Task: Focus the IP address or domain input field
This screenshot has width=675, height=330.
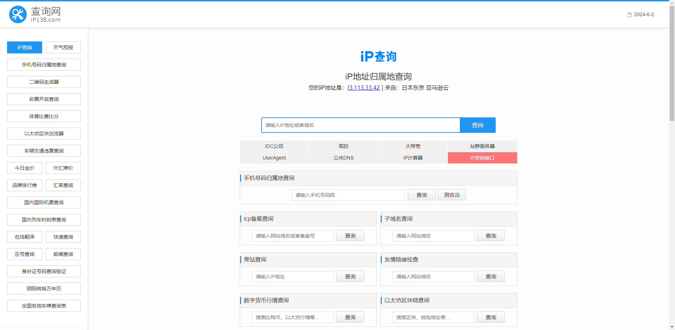Action: [x=360, y=125]
